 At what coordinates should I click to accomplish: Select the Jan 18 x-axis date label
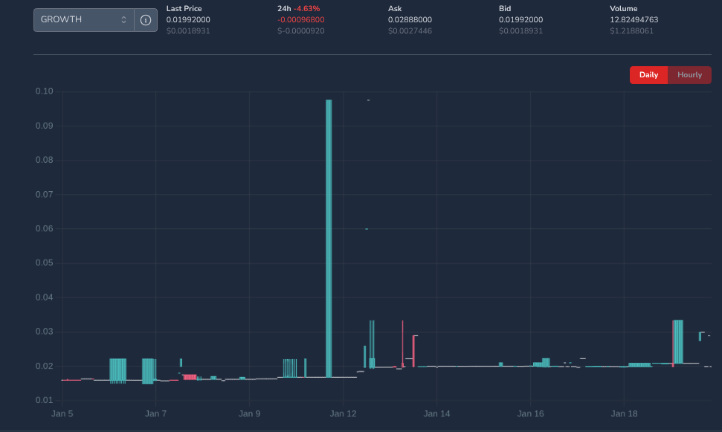[x=624, y=413]
